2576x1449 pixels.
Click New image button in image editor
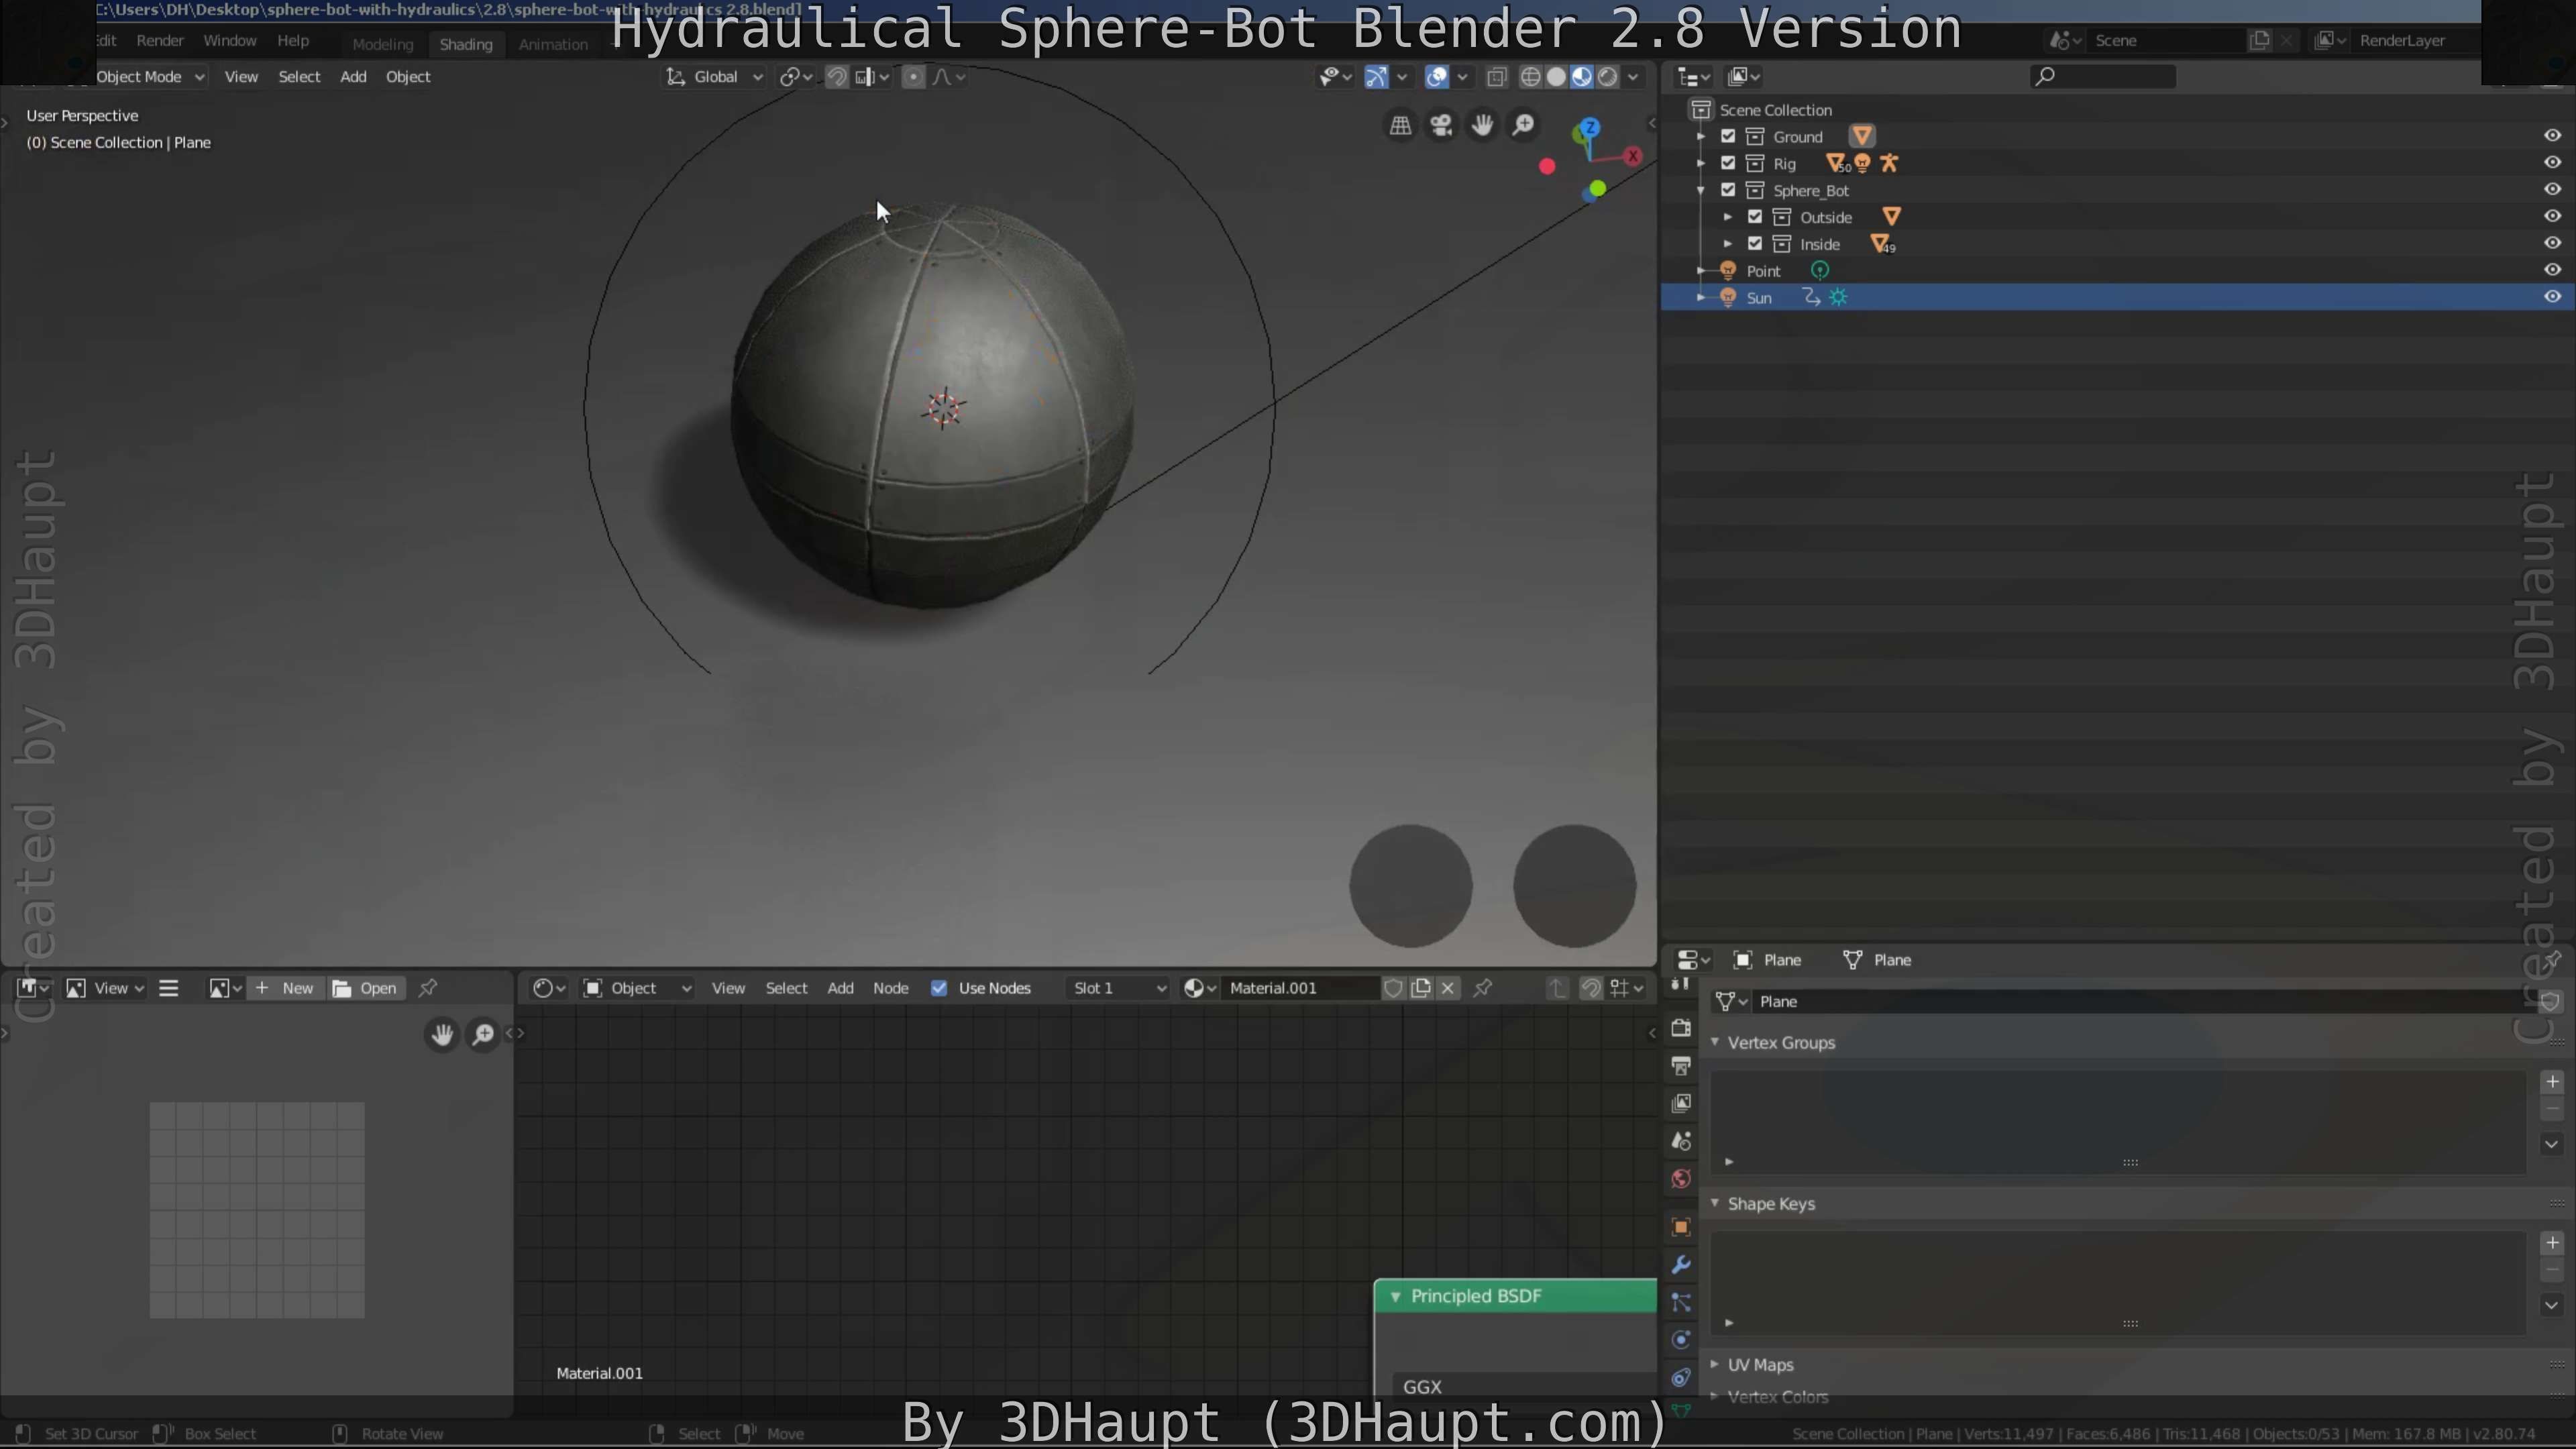285,988
